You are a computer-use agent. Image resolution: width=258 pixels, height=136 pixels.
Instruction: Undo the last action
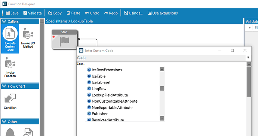92,13
